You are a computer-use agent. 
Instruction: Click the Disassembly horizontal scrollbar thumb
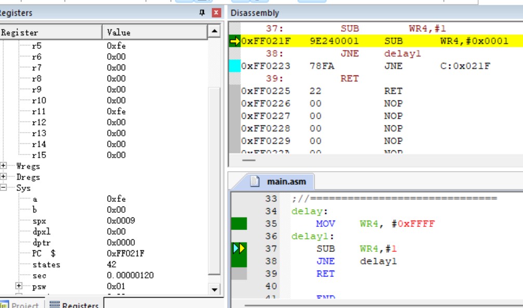[x=249, y=160]
